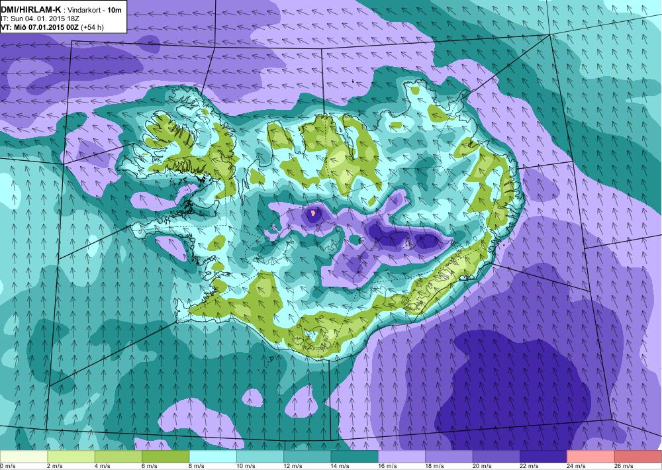
Task: Click the '16 m/s' legend label
Action: [387, 466]
